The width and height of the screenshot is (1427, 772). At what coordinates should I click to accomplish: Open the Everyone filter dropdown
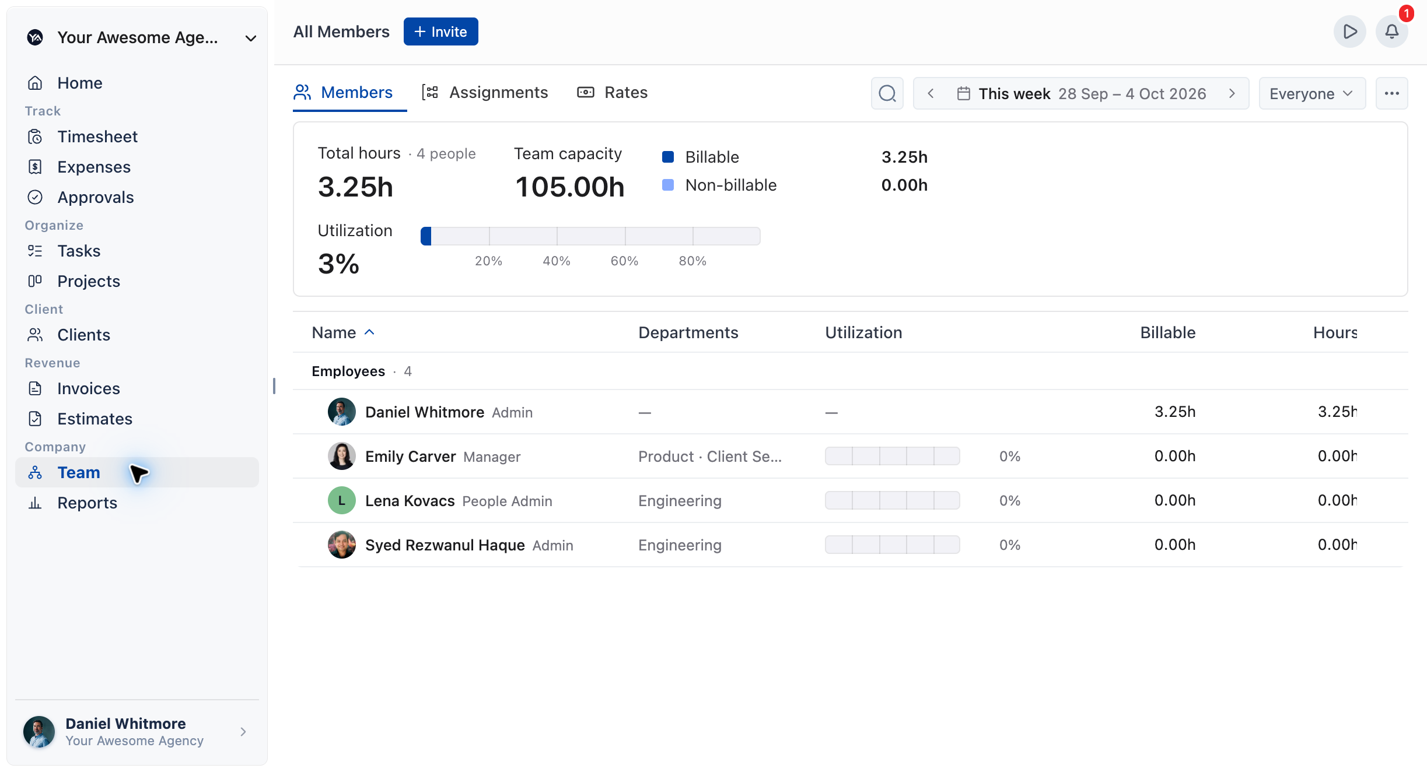[x=1312, y=93]
